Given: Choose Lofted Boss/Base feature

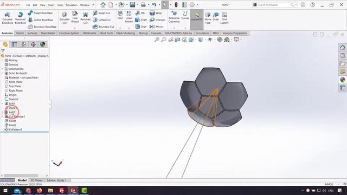Looking at the screenshot, I should click(x=41, y=20).
